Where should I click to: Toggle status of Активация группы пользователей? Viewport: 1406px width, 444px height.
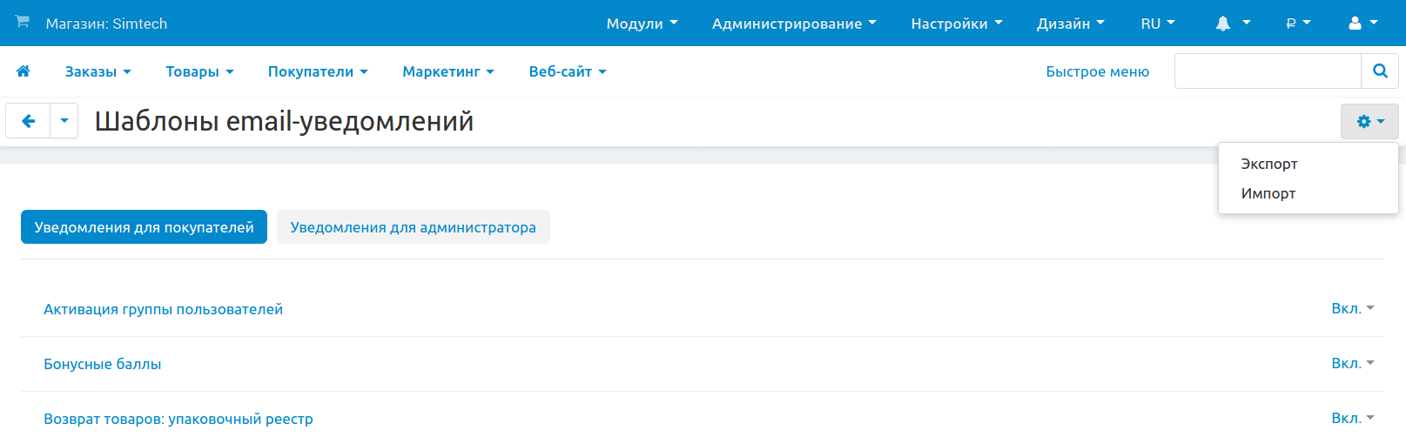pos(1352,309)
